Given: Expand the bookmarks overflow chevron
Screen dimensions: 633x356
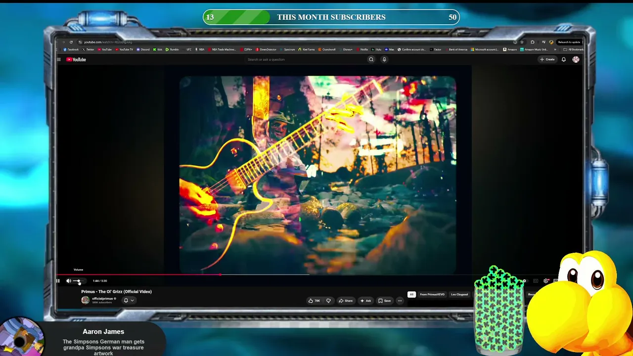Looking at the screenshot, I should click(x=555, y=49).
